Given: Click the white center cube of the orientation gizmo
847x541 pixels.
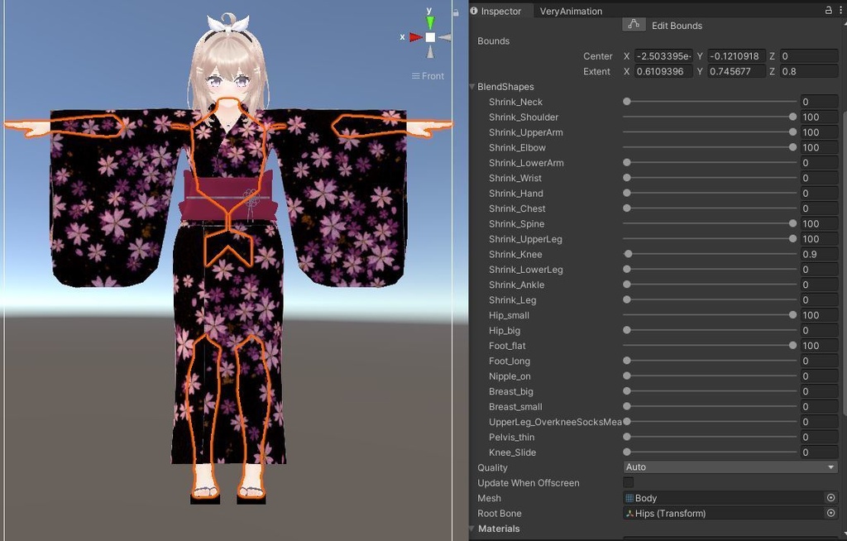Looking at the screenshot, I should click(x=429, y=36).
